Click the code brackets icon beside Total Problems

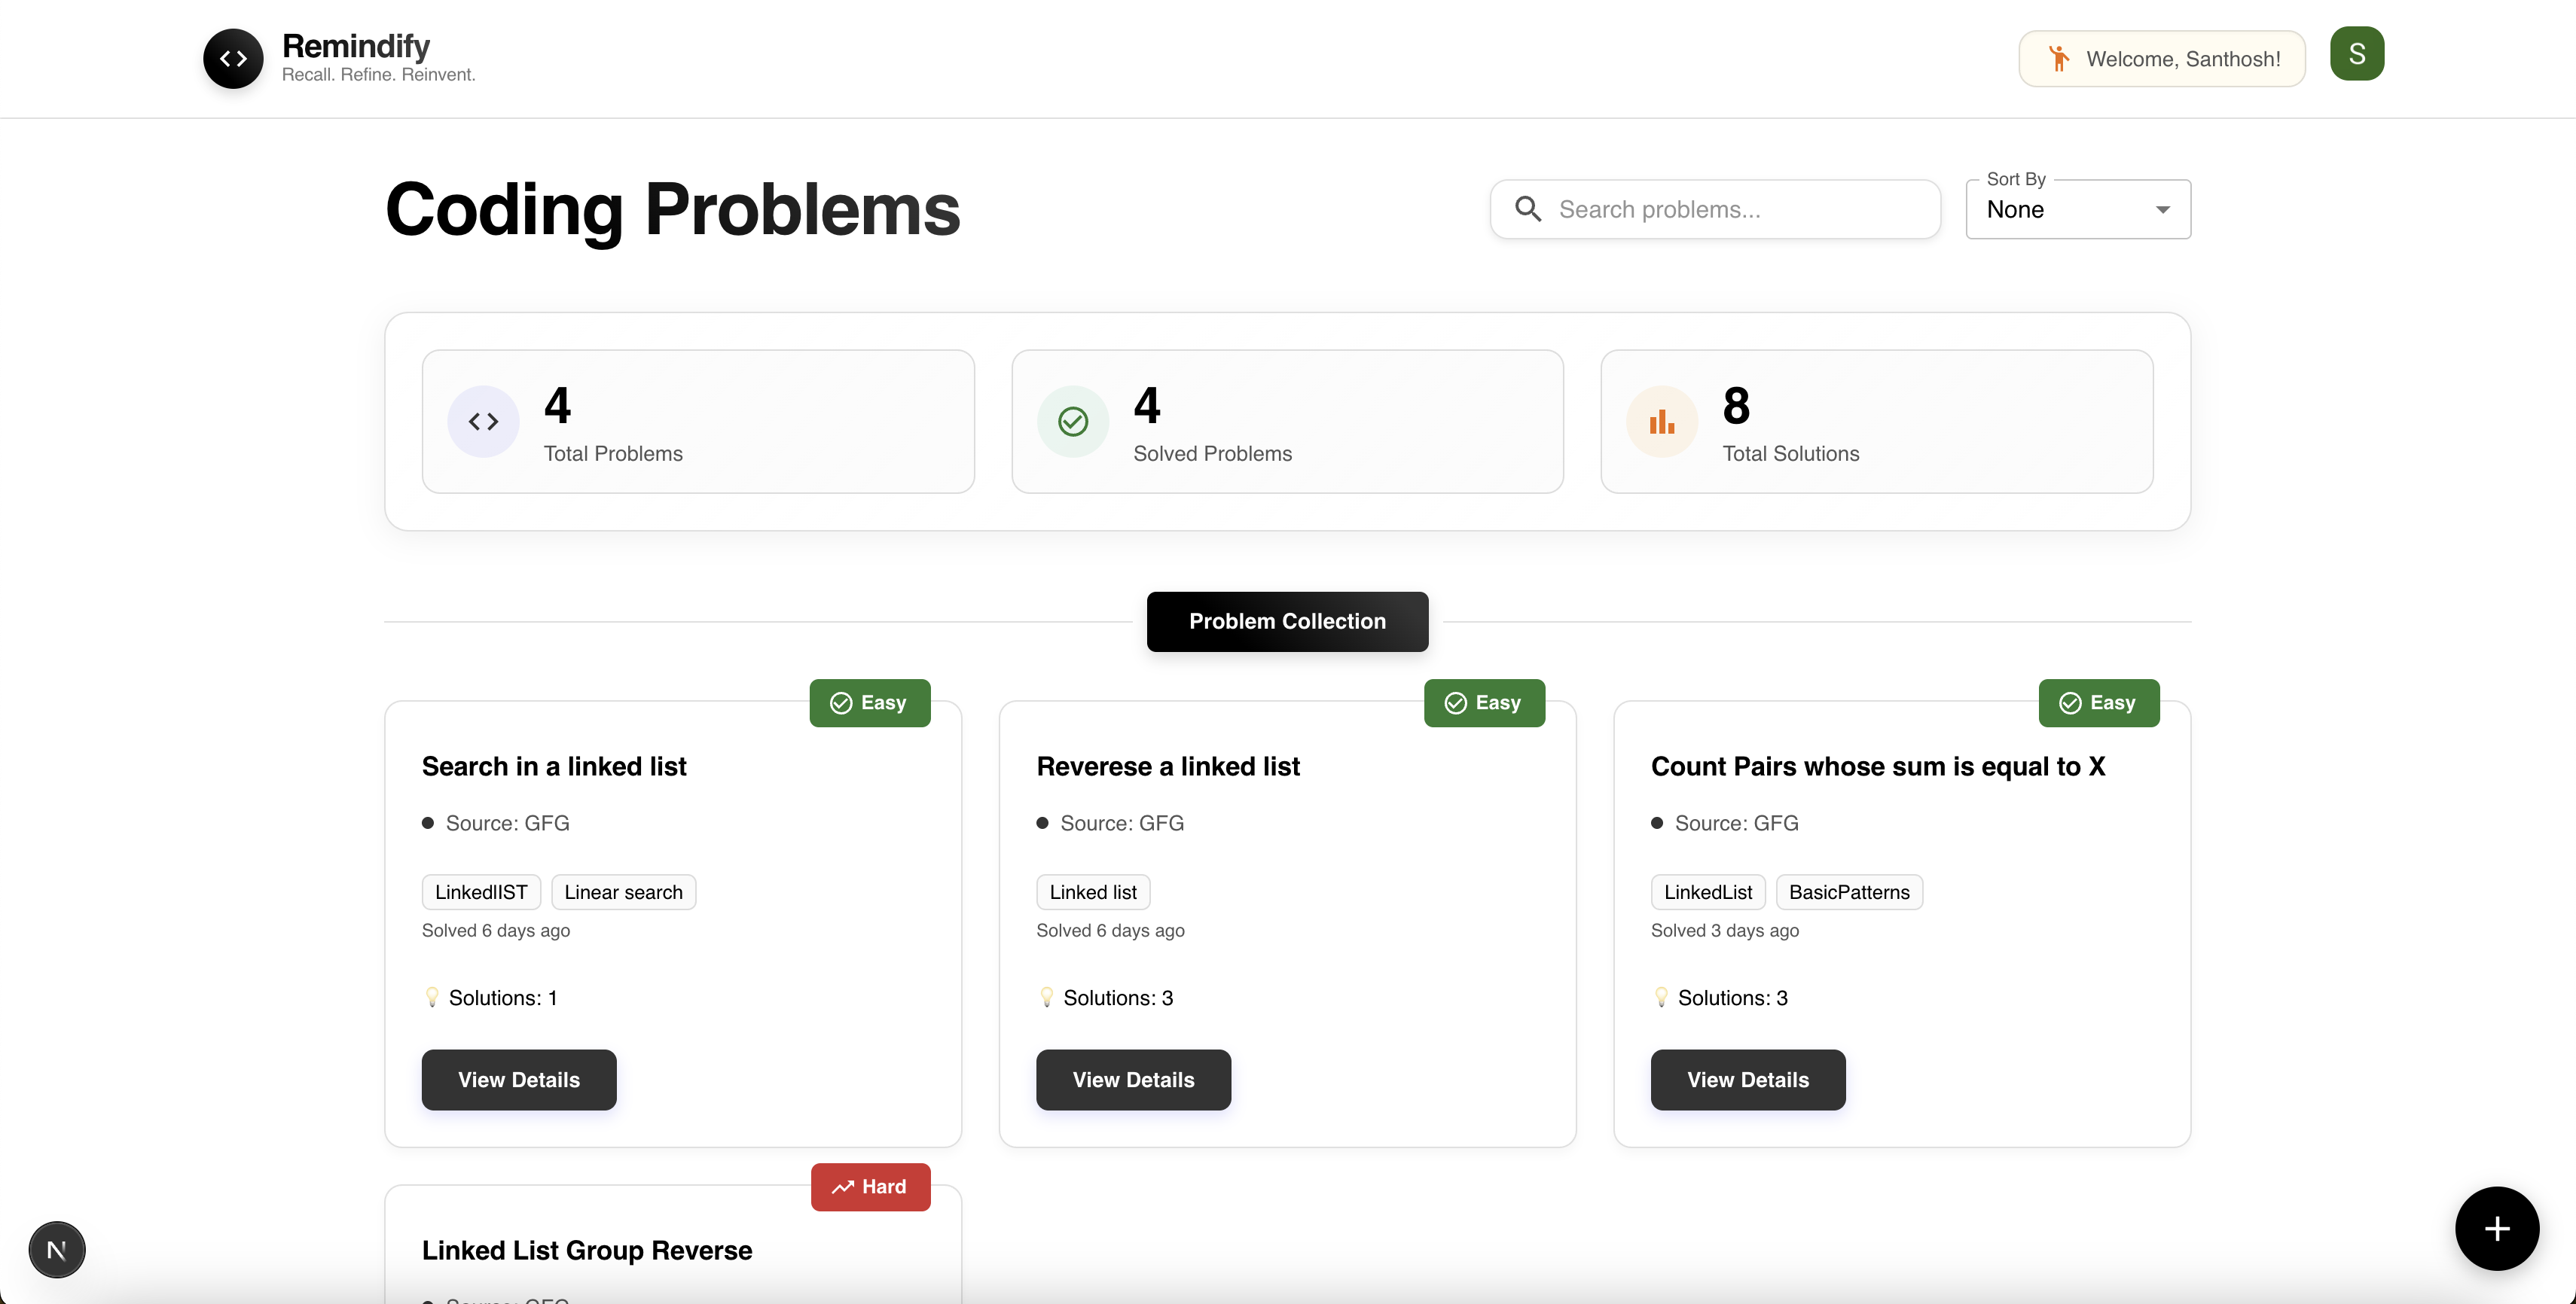click(483, 422)
